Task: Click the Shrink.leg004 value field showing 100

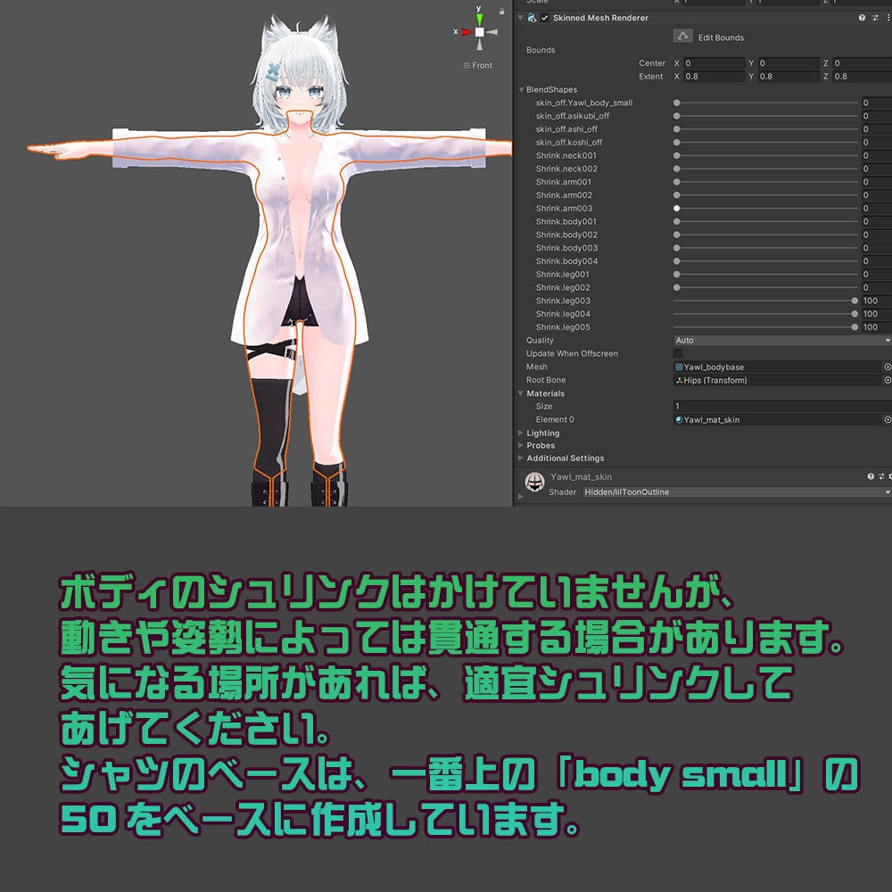Action: (876, 314)
